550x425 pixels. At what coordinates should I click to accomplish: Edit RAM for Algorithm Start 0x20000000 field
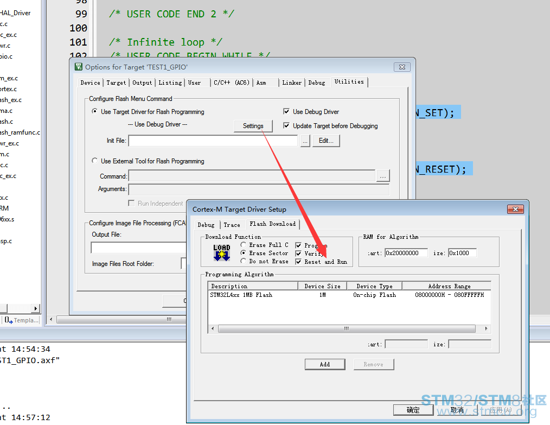(x=406, y=253)
